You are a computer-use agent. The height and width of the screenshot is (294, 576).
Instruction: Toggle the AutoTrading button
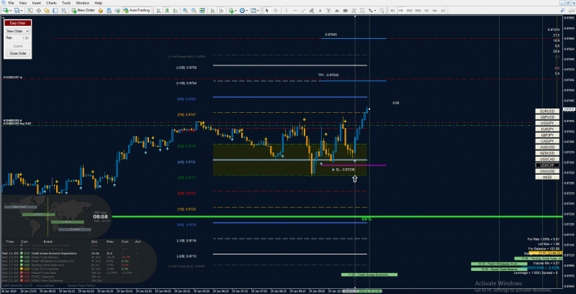(137, 11)
